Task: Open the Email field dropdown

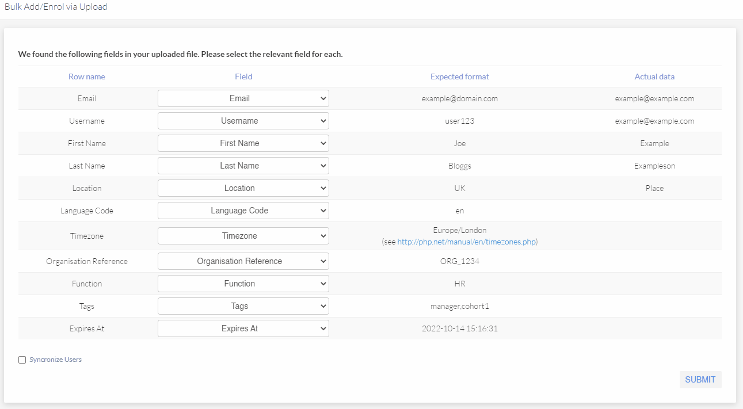Action: 243,98
